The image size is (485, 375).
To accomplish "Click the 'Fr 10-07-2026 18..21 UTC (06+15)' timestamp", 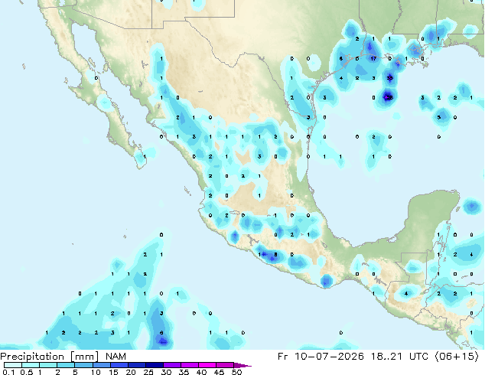I will pos(378,357).
